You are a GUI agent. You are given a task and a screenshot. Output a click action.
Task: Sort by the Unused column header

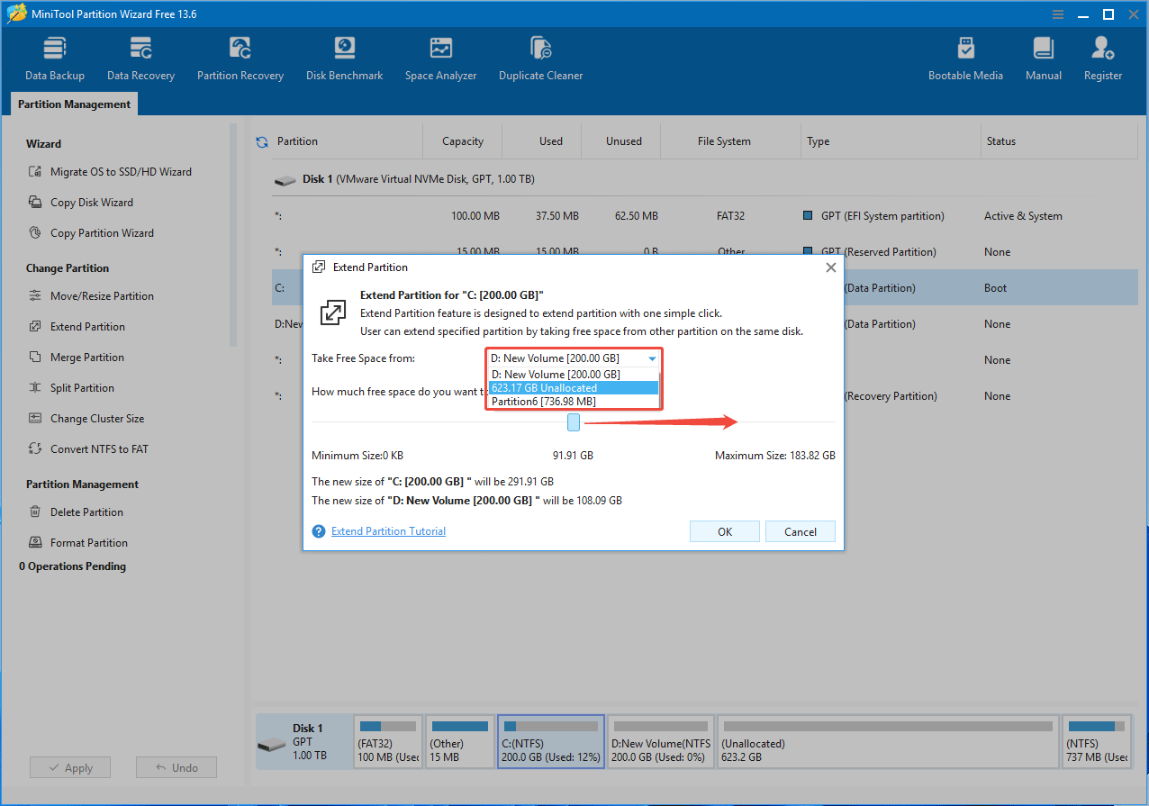pos(624,141)
